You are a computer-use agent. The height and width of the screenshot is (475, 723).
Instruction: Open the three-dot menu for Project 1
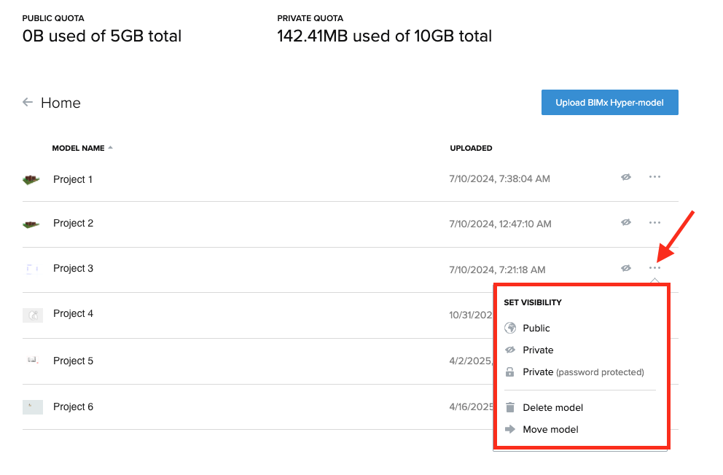(x=654, y=177)
